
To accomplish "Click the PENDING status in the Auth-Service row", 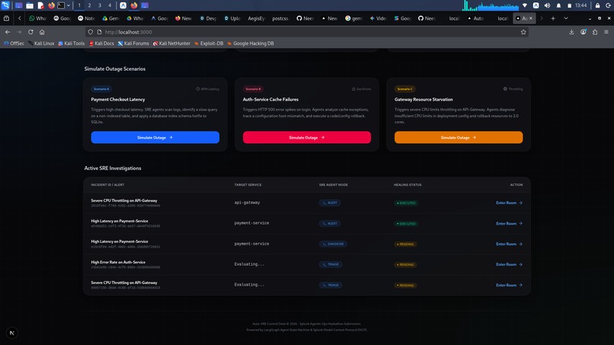I will click(405, 265).
